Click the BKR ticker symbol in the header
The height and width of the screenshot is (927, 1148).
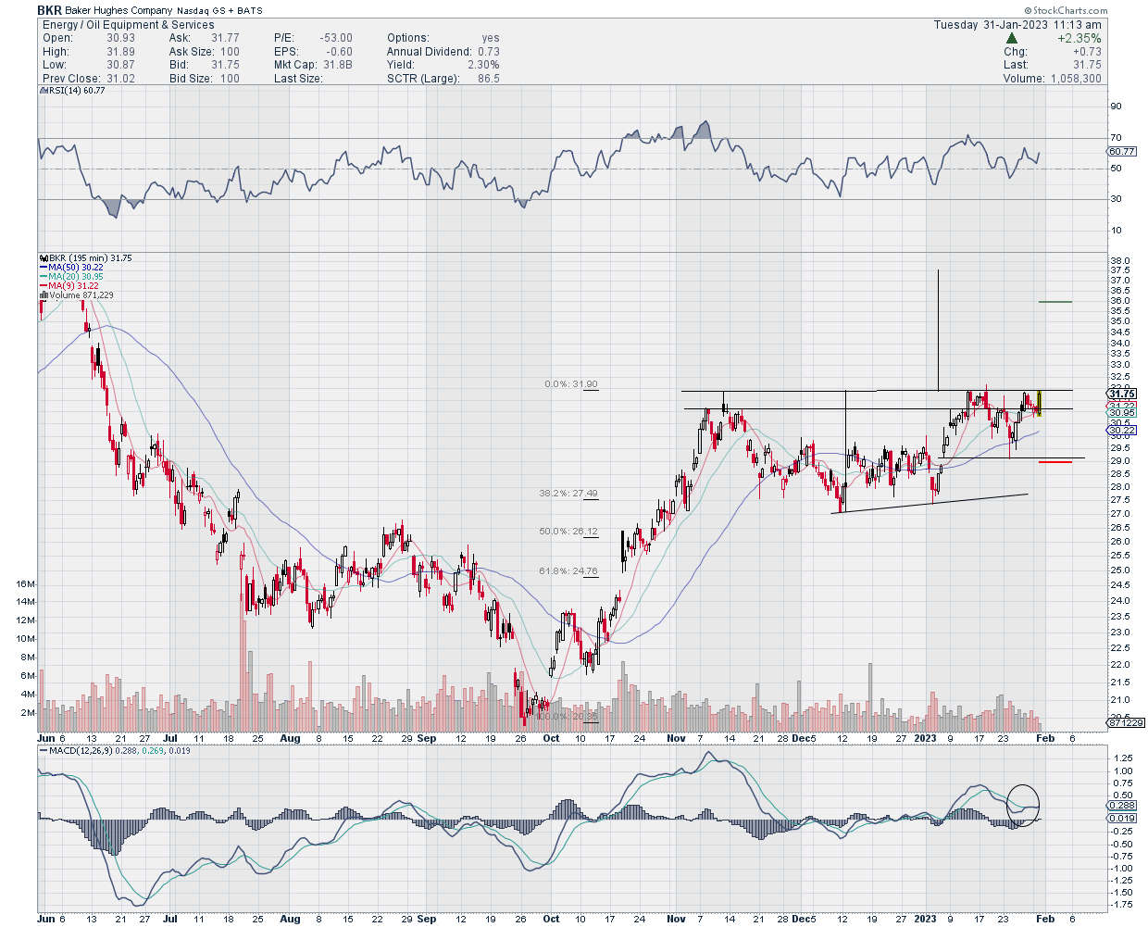50,10
